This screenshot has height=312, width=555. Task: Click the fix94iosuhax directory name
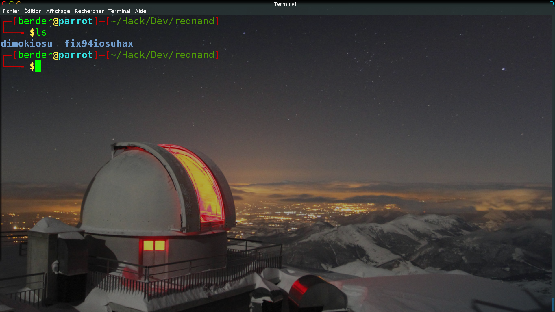click(99, 44)
